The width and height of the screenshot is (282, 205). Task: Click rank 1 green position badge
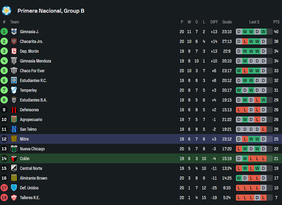[4, 32]
